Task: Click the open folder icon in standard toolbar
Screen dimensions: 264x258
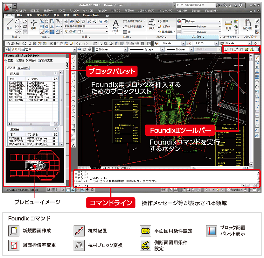Action: (x=13, y=43)
